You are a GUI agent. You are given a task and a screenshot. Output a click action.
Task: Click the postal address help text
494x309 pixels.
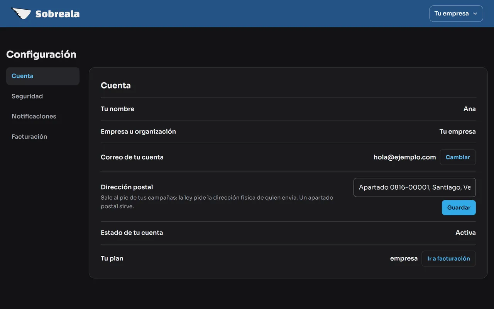217,202
